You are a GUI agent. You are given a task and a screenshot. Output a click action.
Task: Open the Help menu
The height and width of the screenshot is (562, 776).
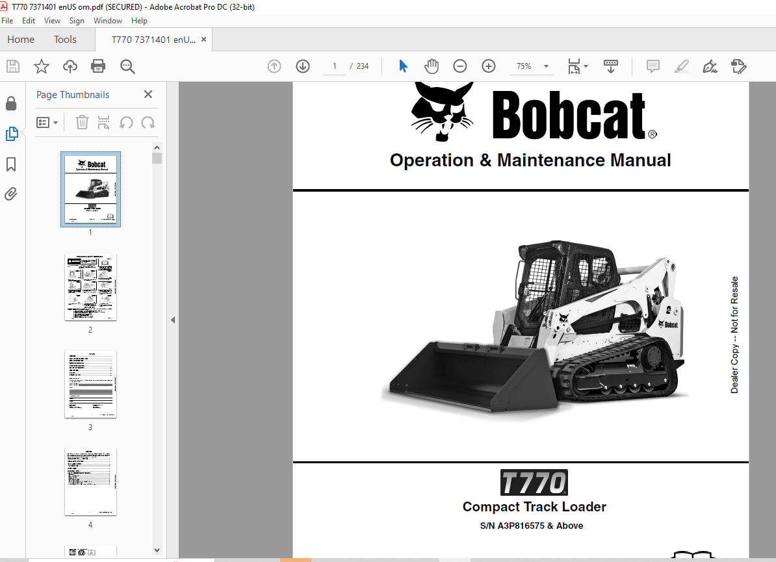click(139, 21)
